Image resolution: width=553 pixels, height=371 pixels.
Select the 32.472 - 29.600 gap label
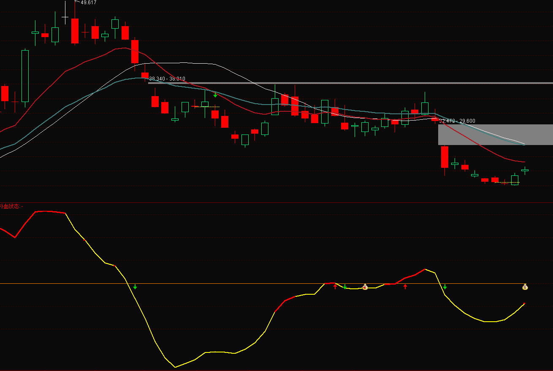(458, 121)
